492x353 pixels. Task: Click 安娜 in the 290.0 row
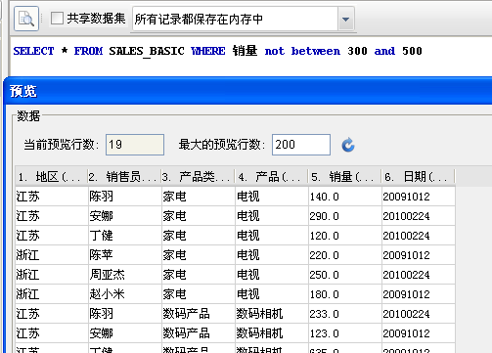[125, 216]
